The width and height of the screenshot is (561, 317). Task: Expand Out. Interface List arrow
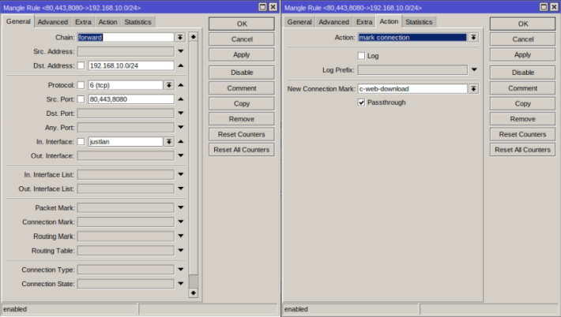point(181,188)
